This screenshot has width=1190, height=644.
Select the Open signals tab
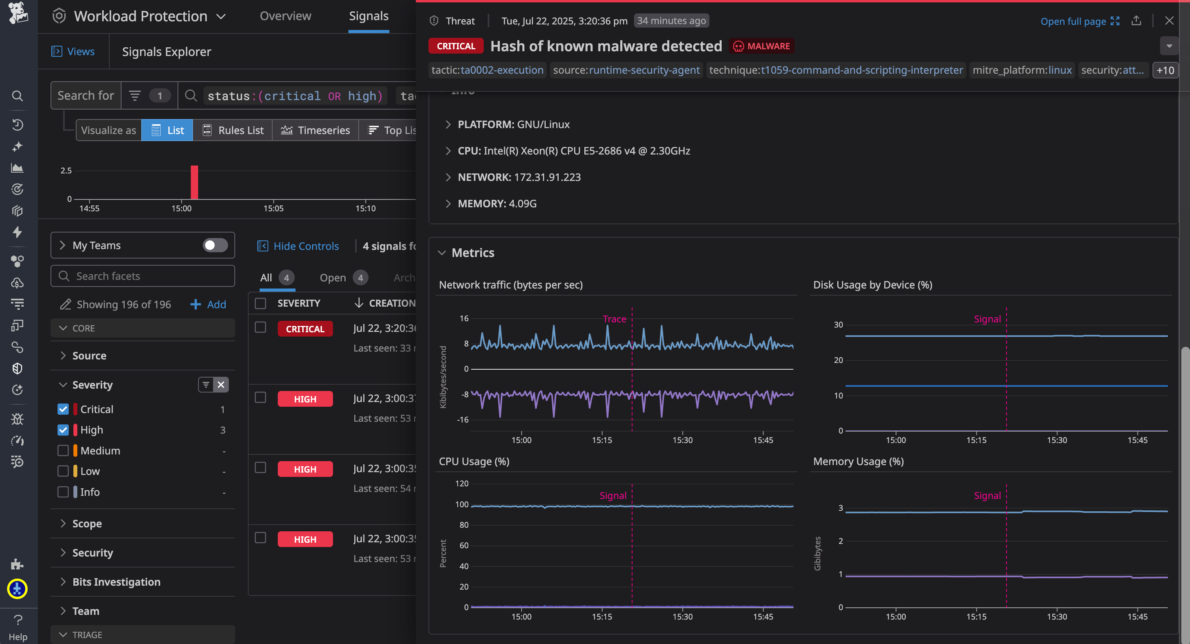(x=333, y=277)
